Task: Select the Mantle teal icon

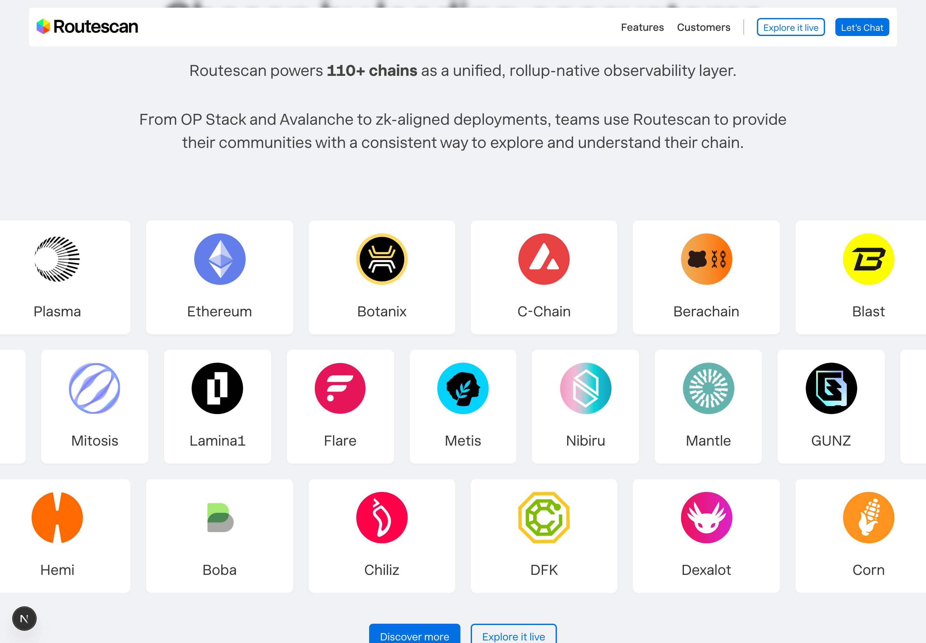Action: tap(708, 388)
